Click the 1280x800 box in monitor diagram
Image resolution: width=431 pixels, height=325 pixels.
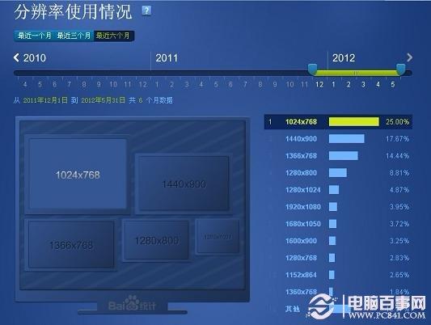click(157, 240)
